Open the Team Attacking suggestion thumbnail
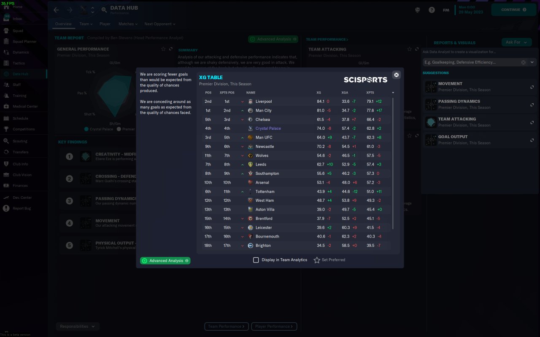This screenshot has height=337, width=540. (x=431, y=122)
